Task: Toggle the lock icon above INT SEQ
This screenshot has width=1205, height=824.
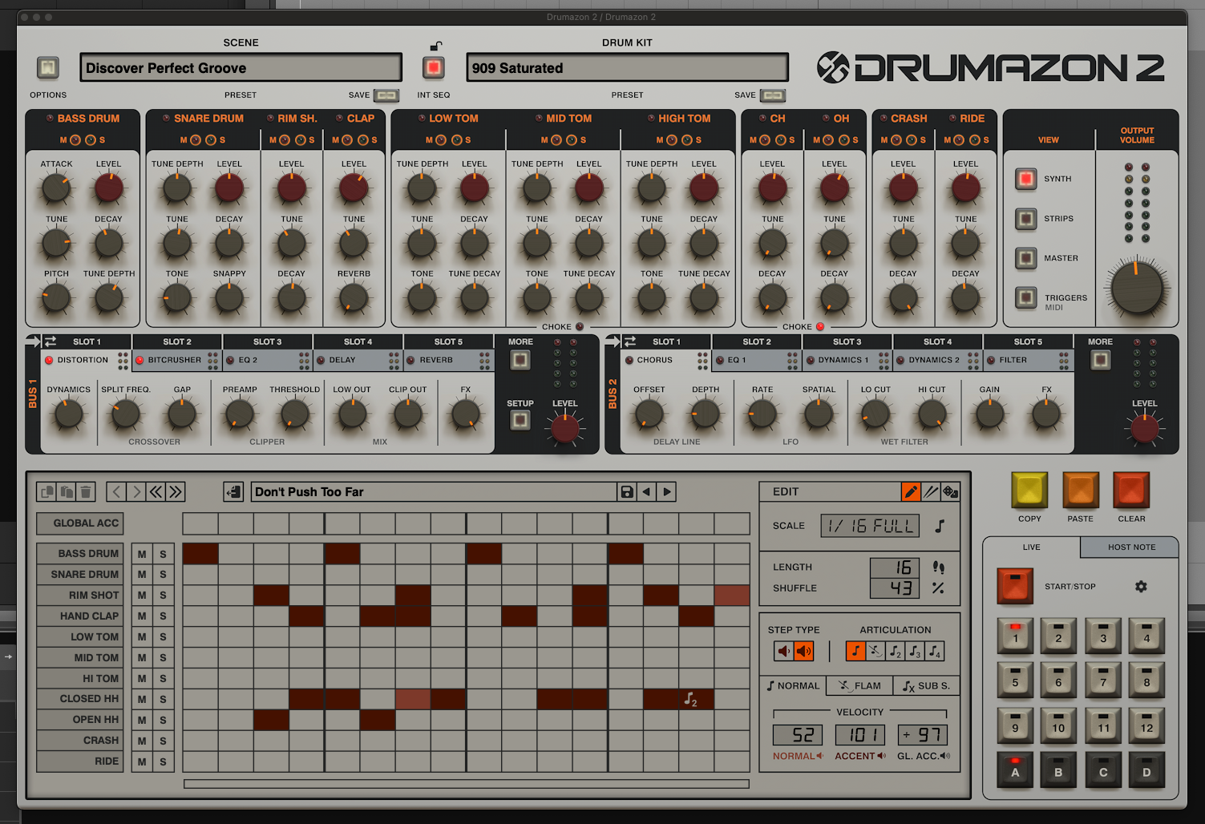Action: tap(435, 46)
